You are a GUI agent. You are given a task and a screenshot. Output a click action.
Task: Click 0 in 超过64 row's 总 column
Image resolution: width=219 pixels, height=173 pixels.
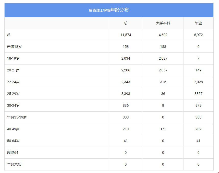click(x=126, y=153)
